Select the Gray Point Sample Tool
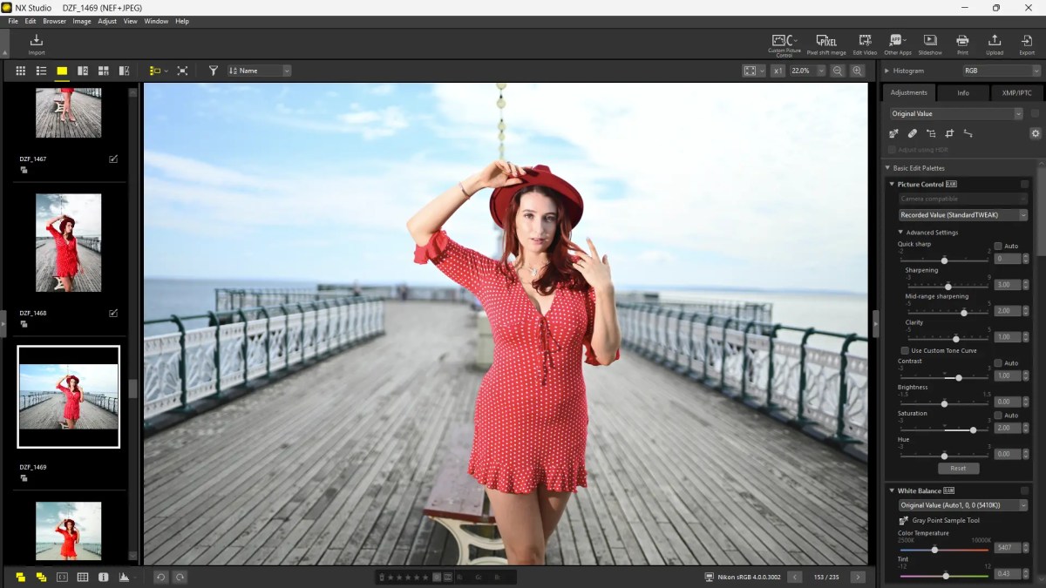Viewport: 1046px width, 588px height. 904,520
